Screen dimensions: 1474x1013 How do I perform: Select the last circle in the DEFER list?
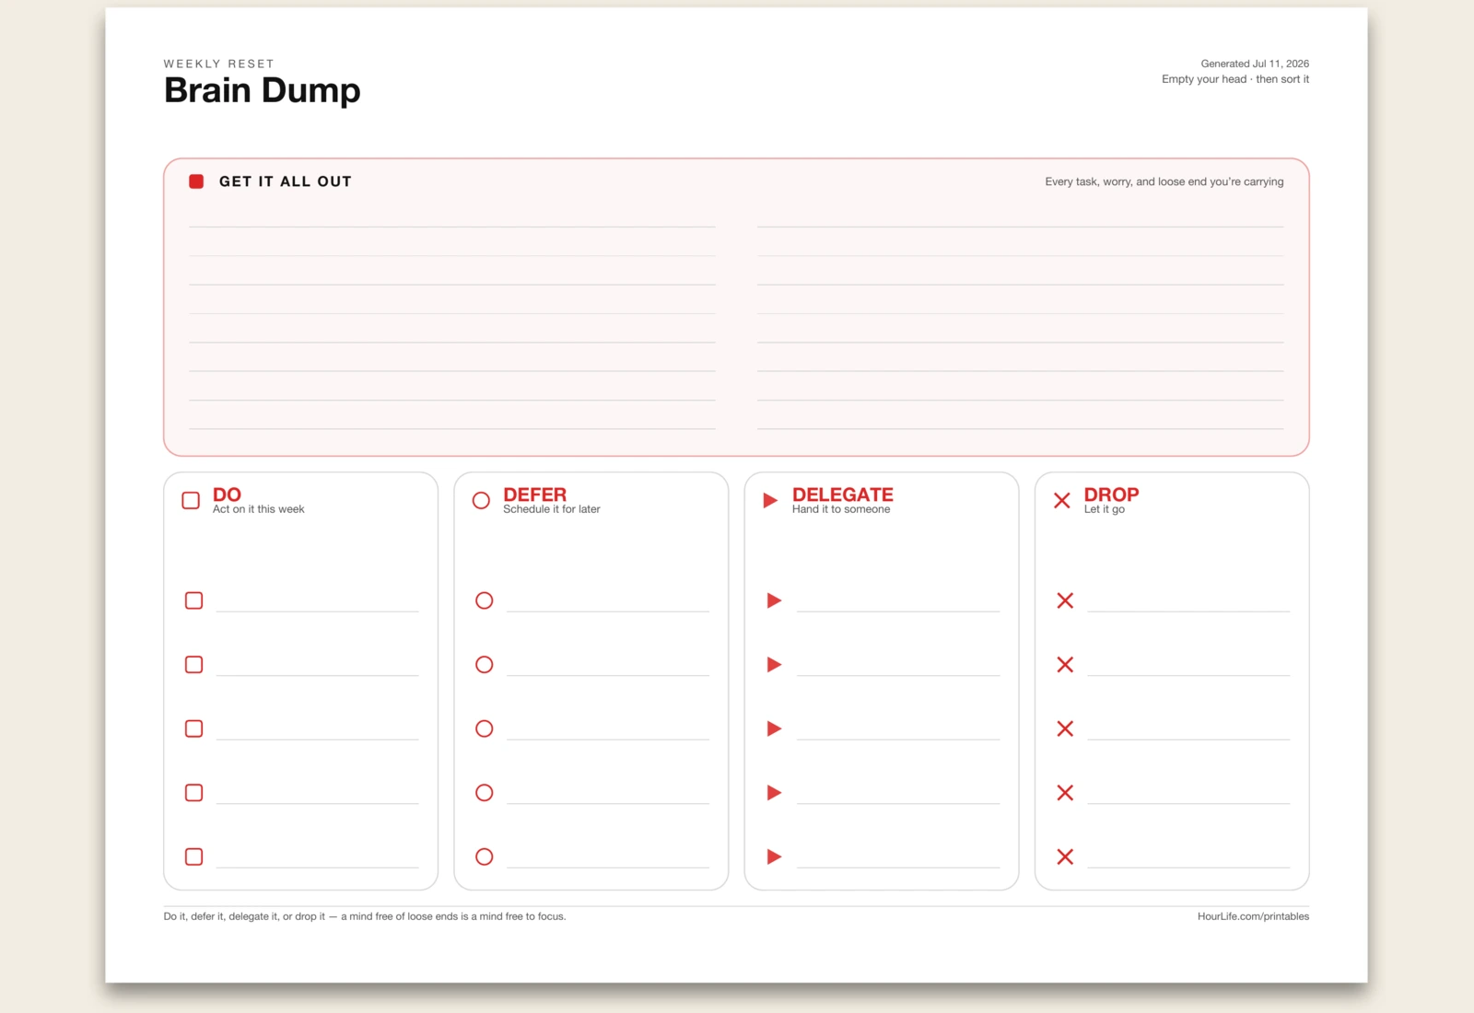point(484,856)
